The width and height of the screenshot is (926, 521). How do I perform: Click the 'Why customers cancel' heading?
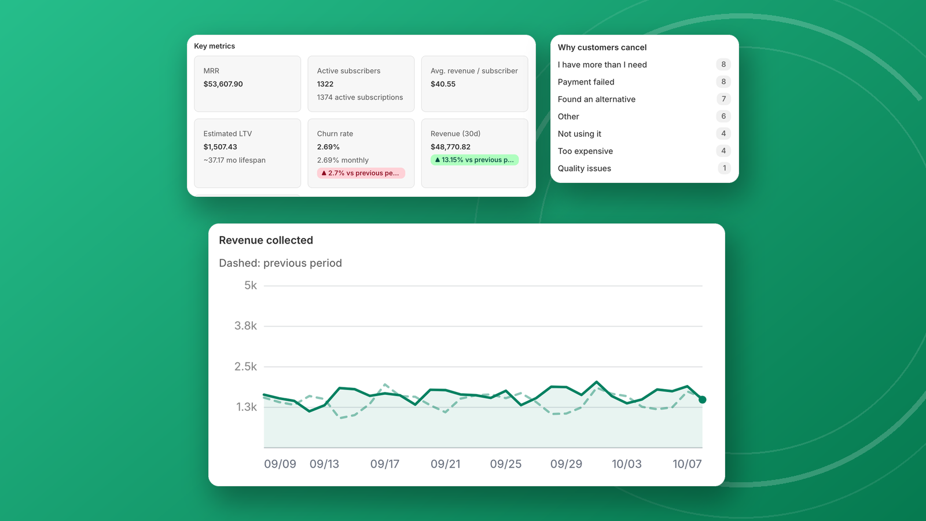point(602,47)
